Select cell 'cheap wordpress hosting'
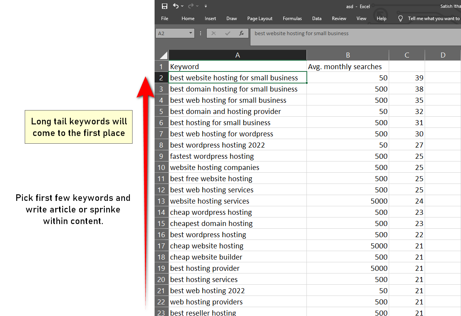 (x=238, y=212)
